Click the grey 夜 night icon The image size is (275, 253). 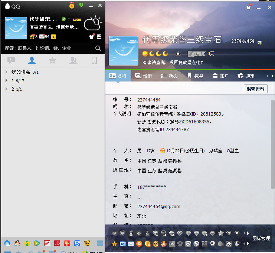pyautogui.click(x=229, y=243)
